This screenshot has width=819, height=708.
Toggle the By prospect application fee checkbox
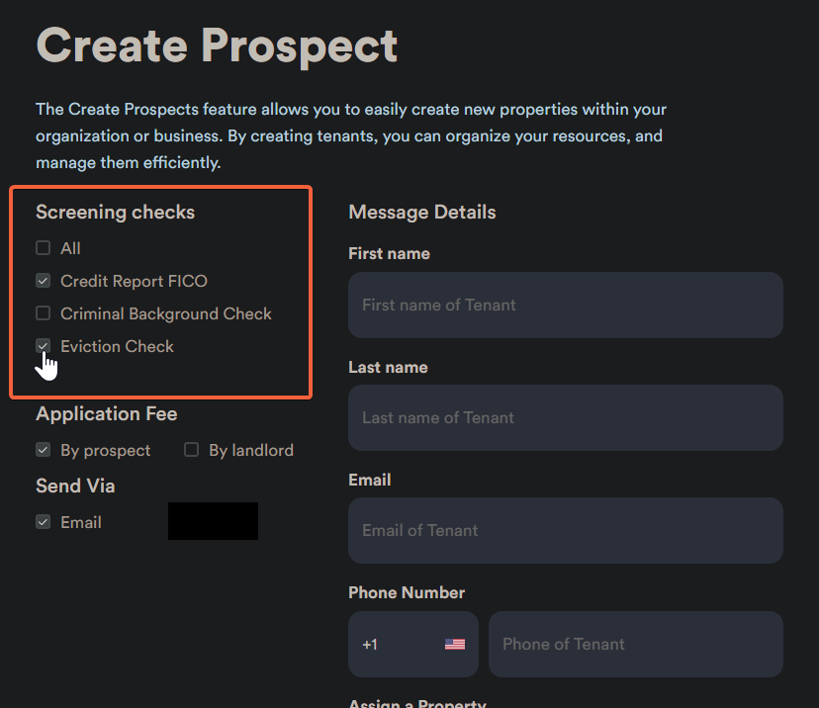(43, 450)
